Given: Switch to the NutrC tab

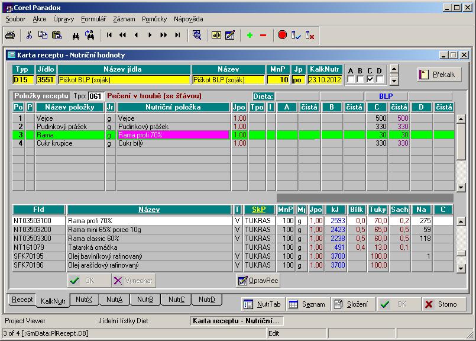Looking at the screenshot, I should (176, 300).
